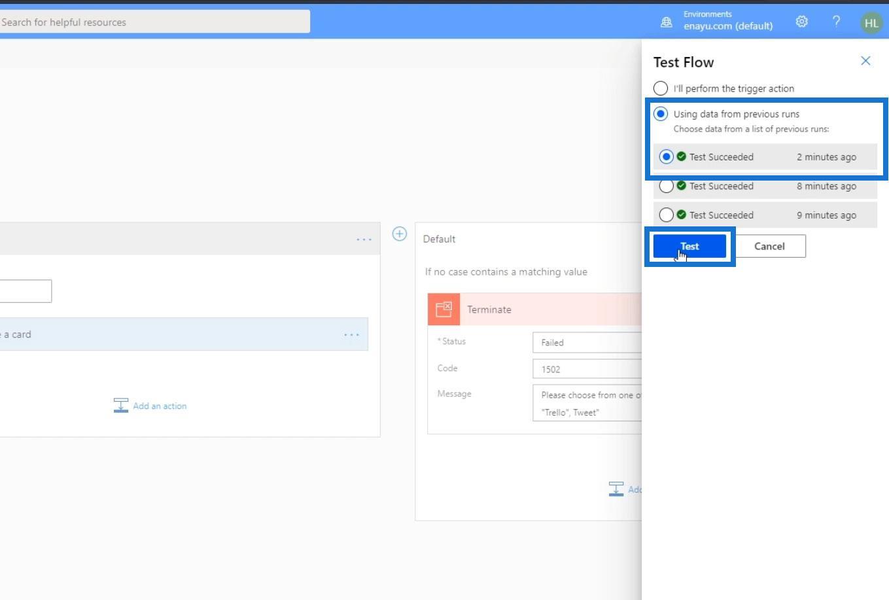Click the Default case header
The height and width of the screenshot is (600, 889).
[529, 239]
